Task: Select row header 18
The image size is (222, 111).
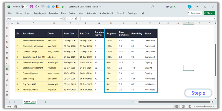Action: pyautogui.click(x=7, y=68)
